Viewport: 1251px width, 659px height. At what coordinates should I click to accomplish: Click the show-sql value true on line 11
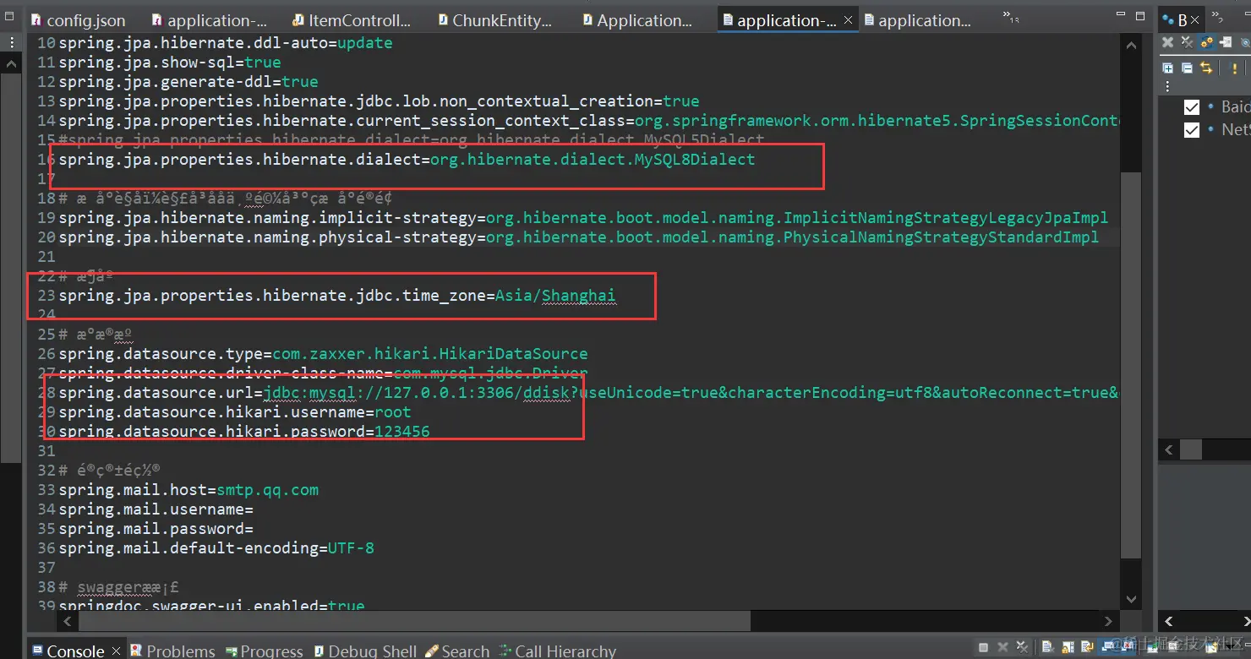click(263, 63)
